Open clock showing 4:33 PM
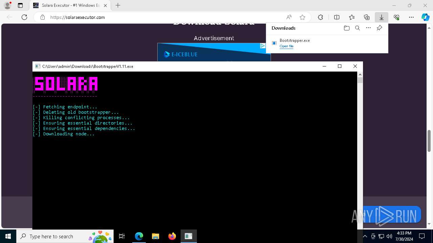The width and height of the screenshot is (433, 243). click(404, 236)
